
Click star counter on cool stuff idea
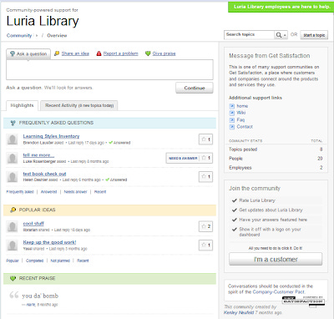coord(205,226)
